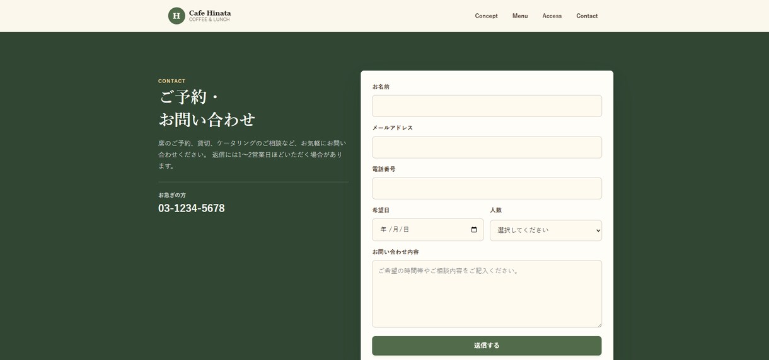This screenshot has height=360, width=769.
Task: Click the お問い合わせ内容 textarea
Action: point(487,294)
